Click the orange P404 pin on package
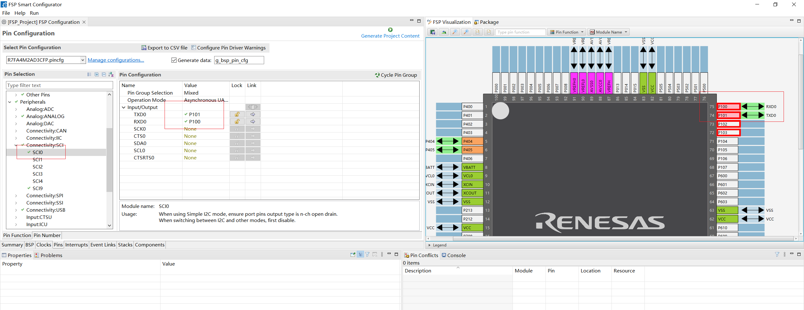This screenshot has width=804, height=310. (x=472, y=142)
